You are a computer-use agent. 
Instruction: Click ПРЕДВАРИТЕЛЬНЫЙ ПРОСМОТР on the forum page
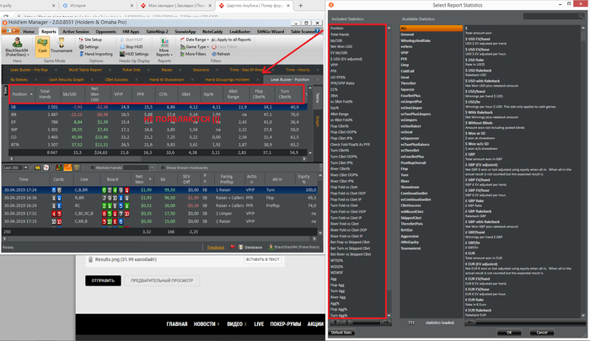point(162,280)
